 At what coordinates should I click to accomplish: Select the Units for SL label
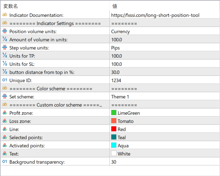22,64
